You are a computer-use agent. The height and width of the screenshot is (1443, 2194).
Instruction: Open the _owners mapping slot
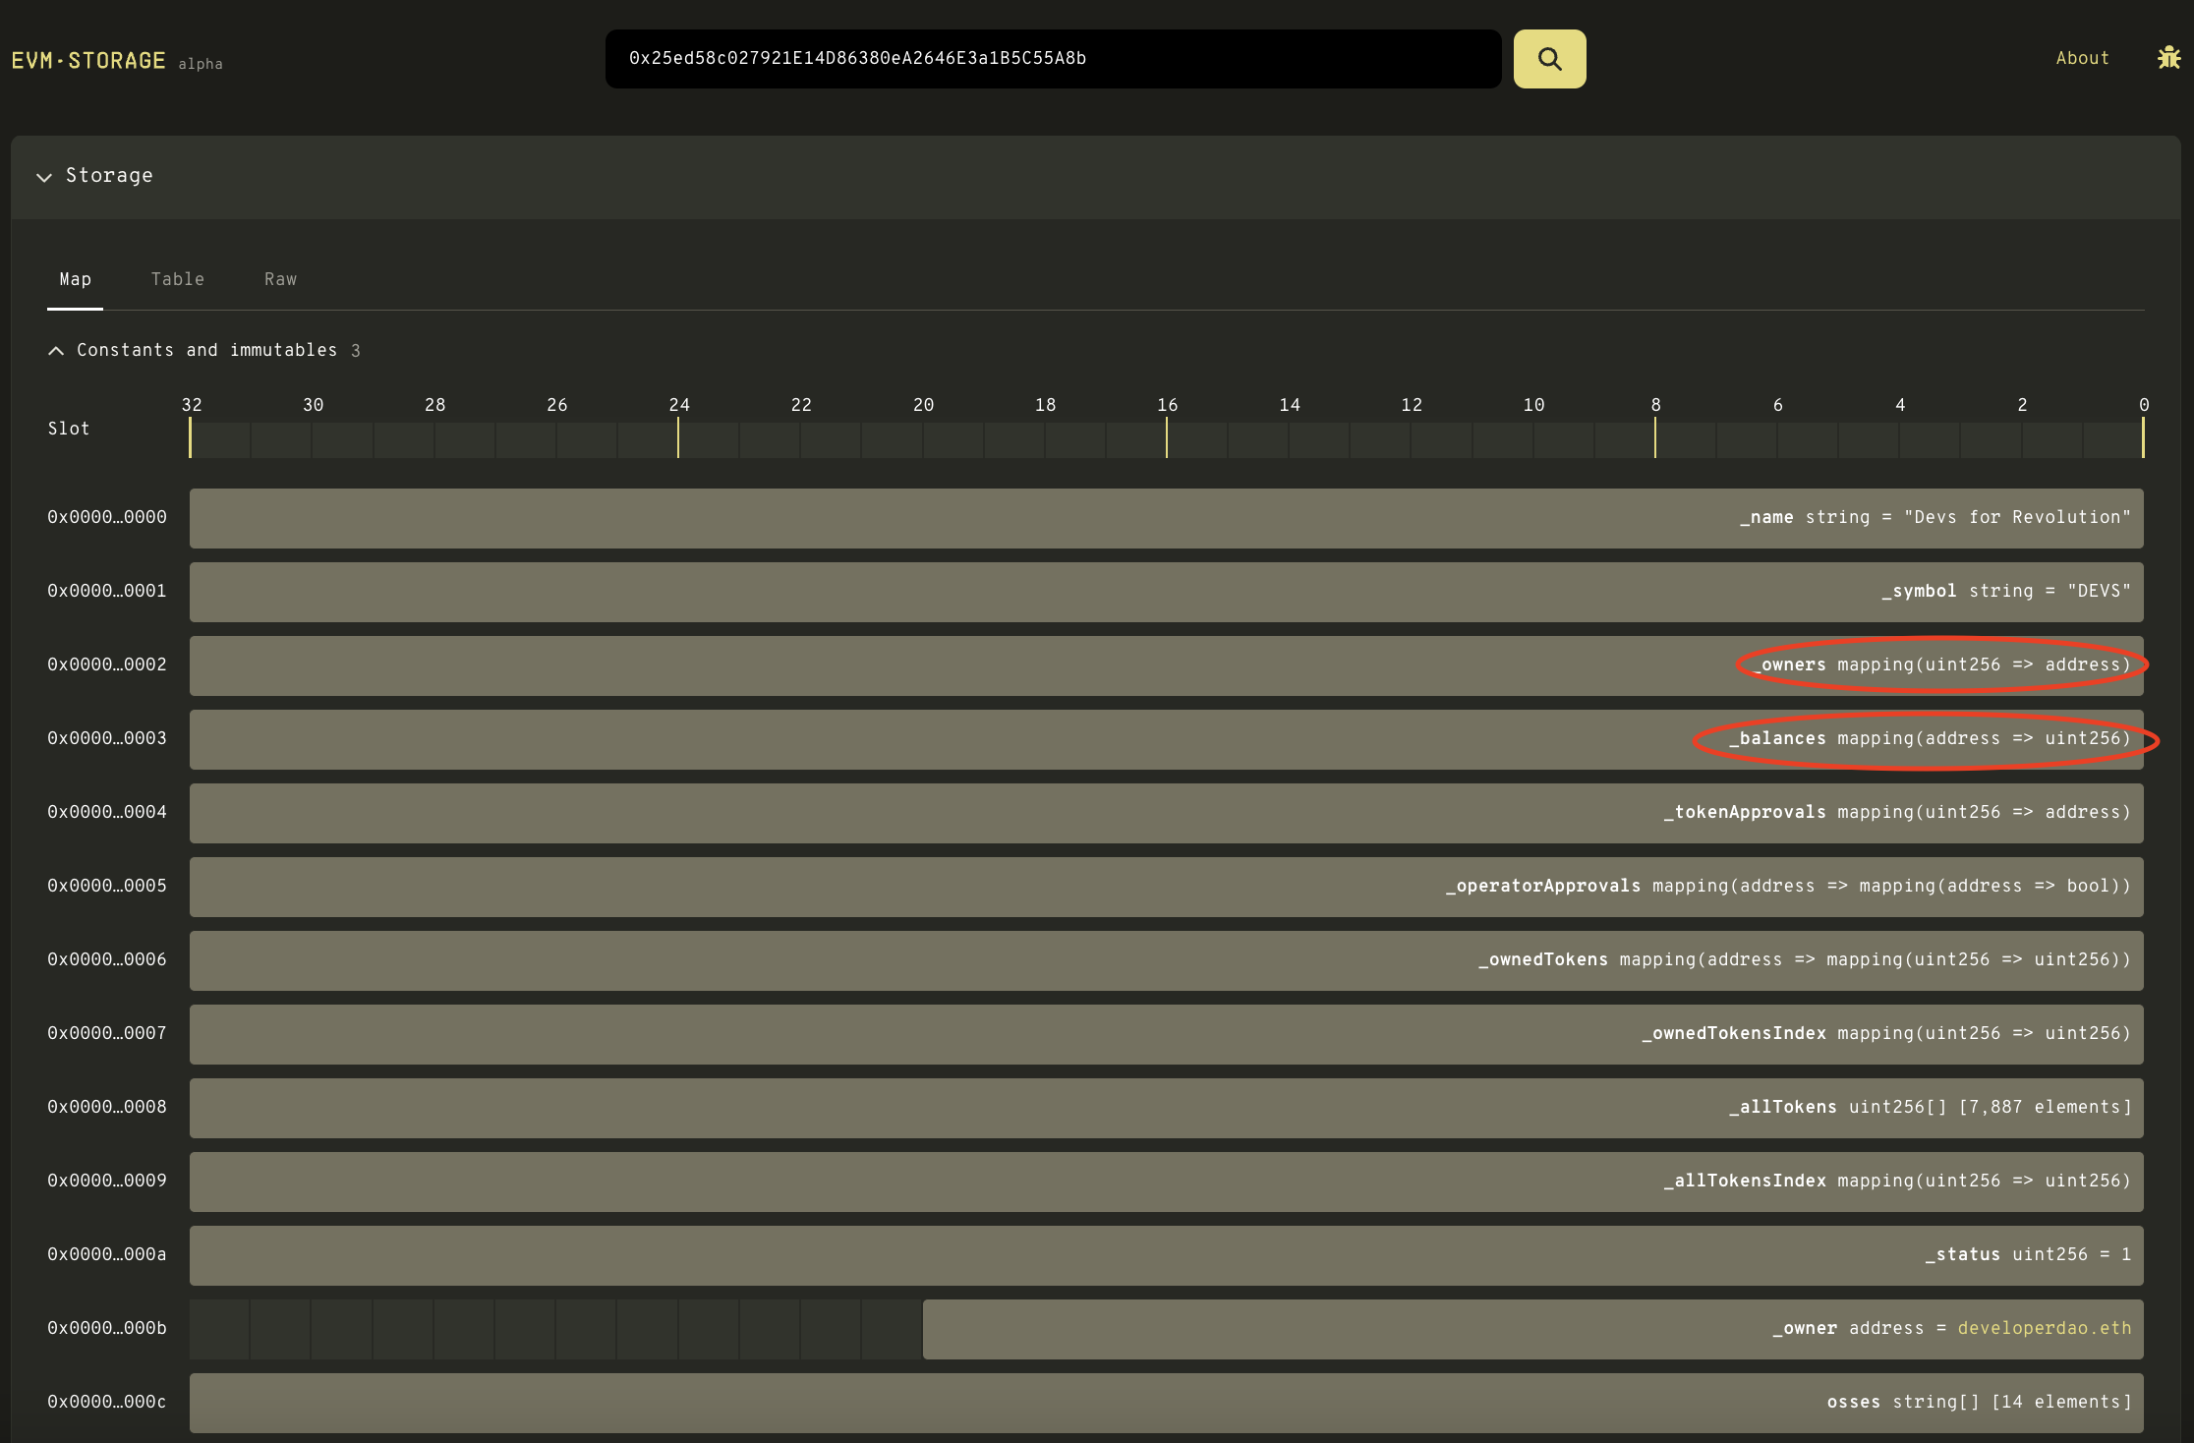click(1166, 665)
